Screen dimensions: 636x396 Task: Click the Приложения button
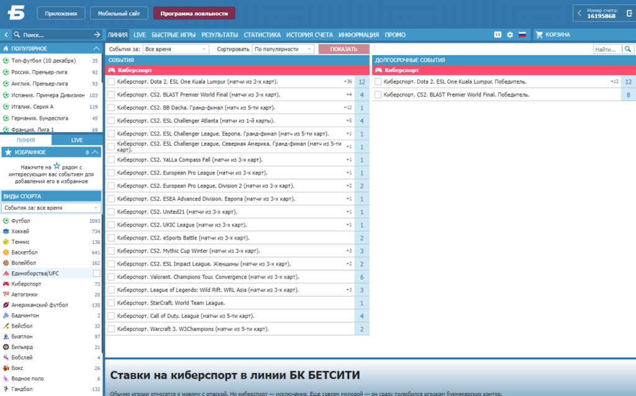[x=61, y=14]
